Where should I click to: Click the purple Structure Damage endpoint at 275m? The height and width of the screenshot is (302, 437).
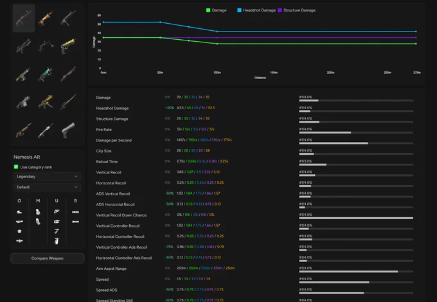(416, 38)
